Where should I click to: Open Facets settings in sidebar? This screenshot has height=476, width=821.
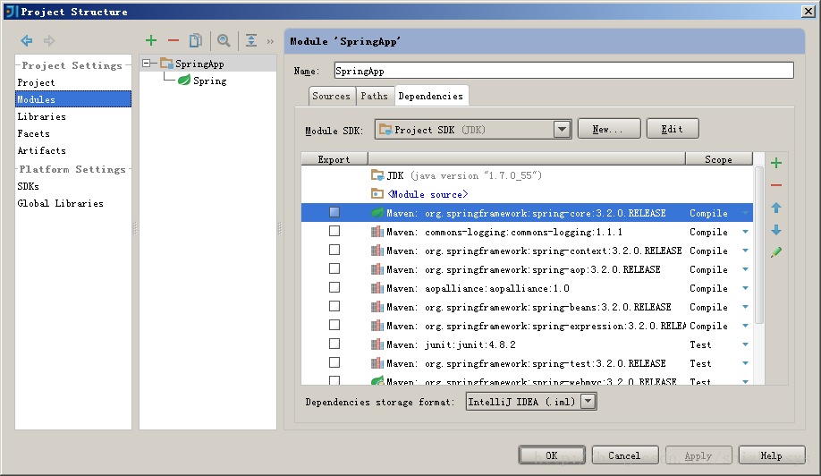point(73,133)
